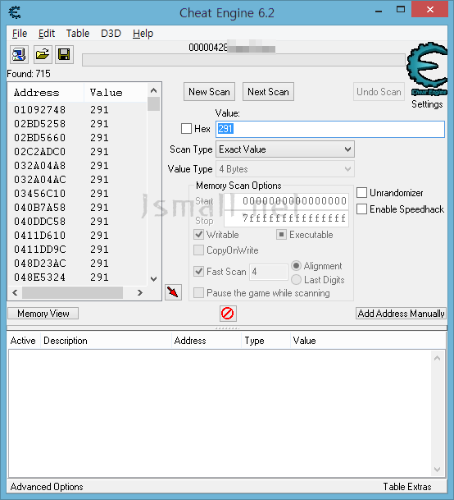Toggle the Writable checkbox
This screenshot has width=454, height=500.
pyautogui.click(x=198, y=235)
